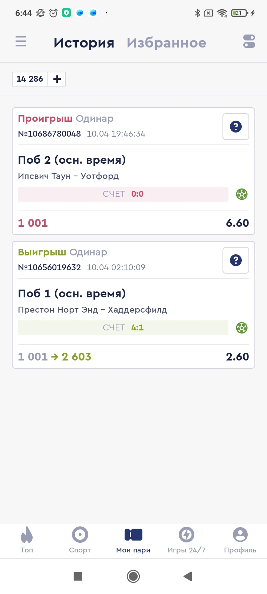Image resolution: width=267 pixels, height=594 pixels.
Task: Open Мои пари in bottom navigation
Action: pyautogui.click(x=133, y=540)
